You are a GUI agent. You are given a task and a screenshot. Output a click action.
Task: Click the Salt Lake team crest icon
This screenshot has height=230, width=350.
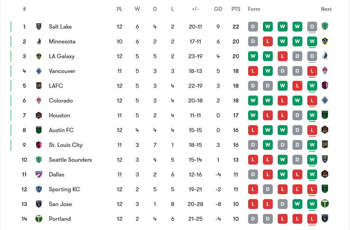[39, 27]
